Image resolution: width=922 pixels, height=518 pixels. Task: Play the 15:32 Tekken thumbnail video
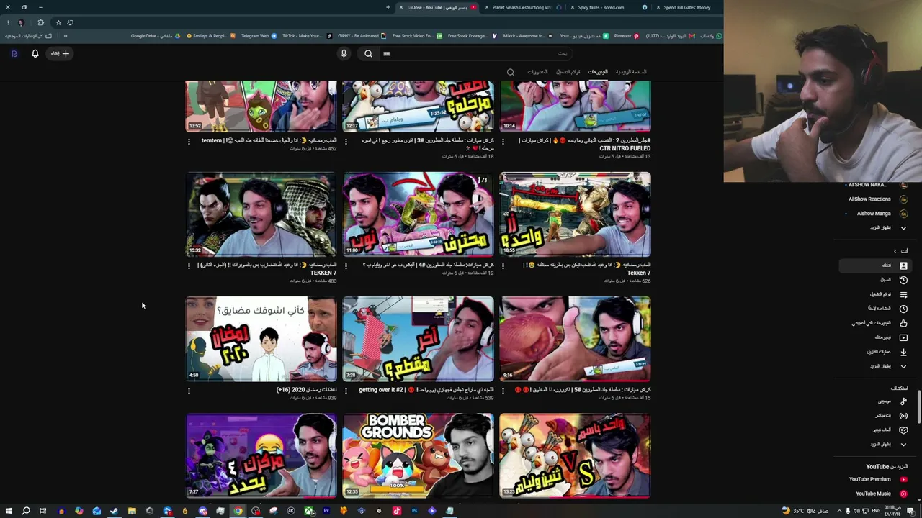coord(261,214)
